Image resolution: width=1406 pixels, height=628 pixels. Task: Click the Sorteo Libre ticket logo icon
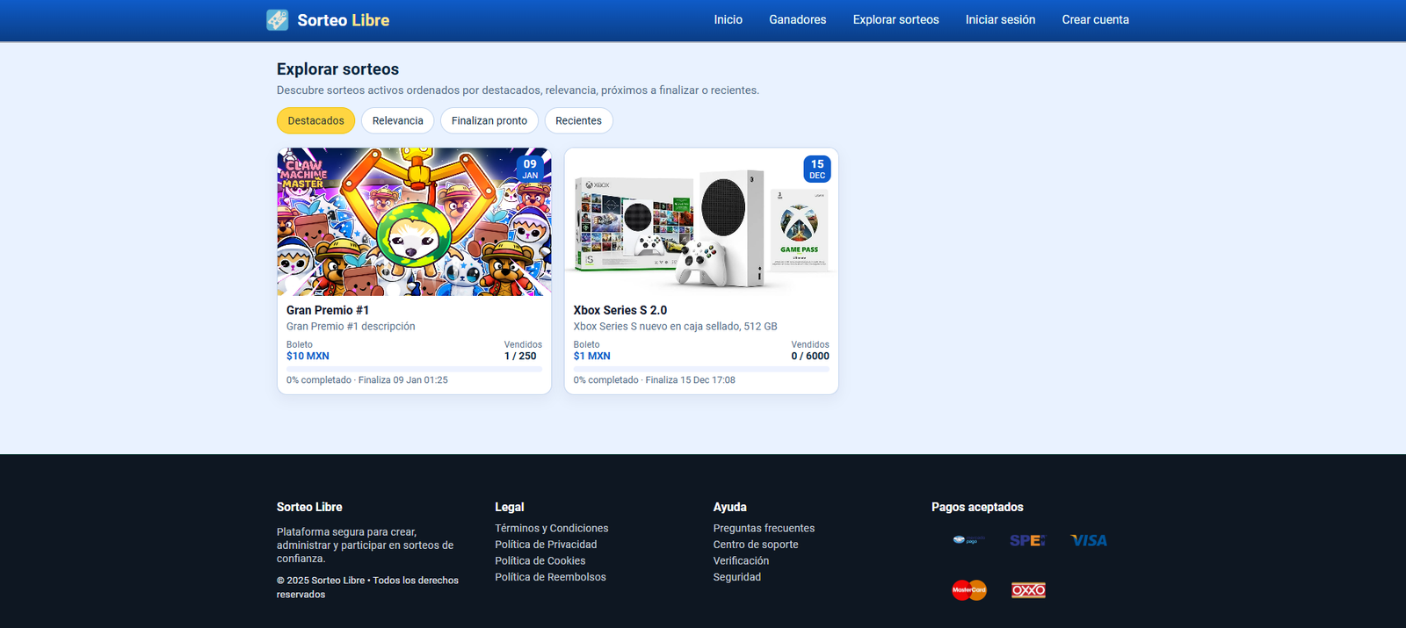click(277, 20)
